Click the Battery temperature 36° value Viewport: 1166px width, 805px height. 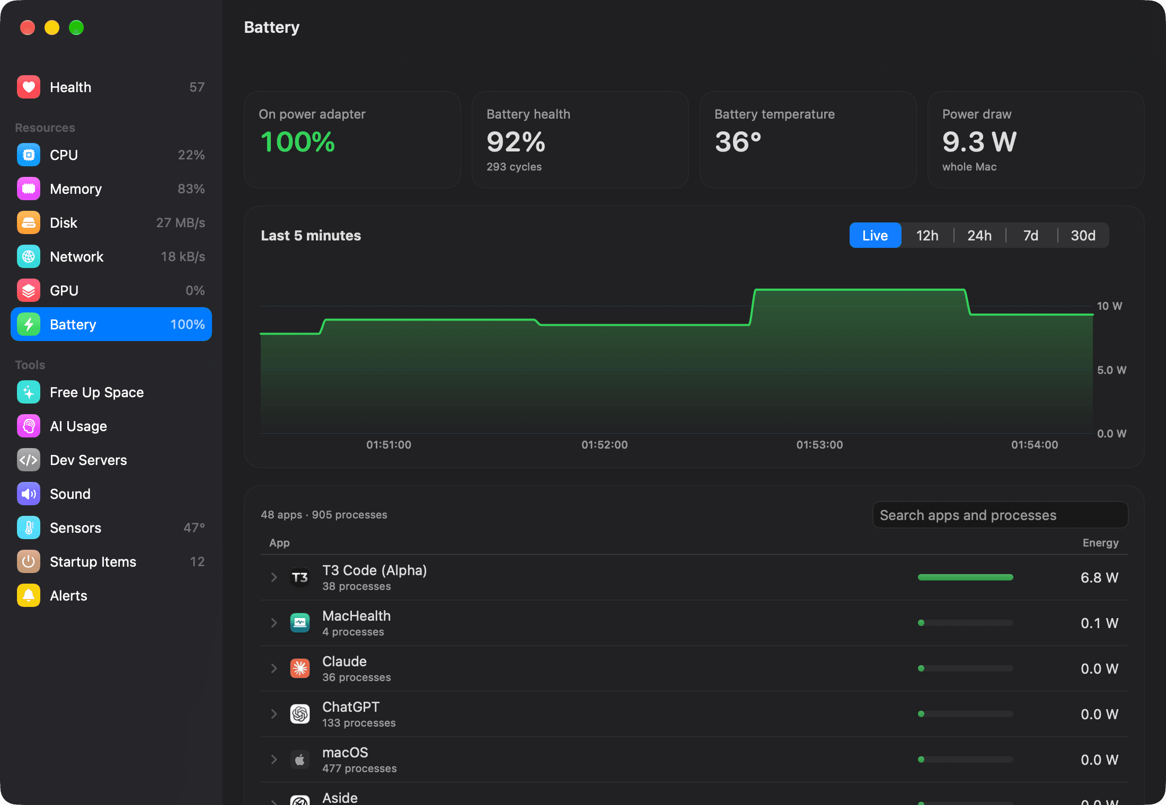click(x=738, y=142)
